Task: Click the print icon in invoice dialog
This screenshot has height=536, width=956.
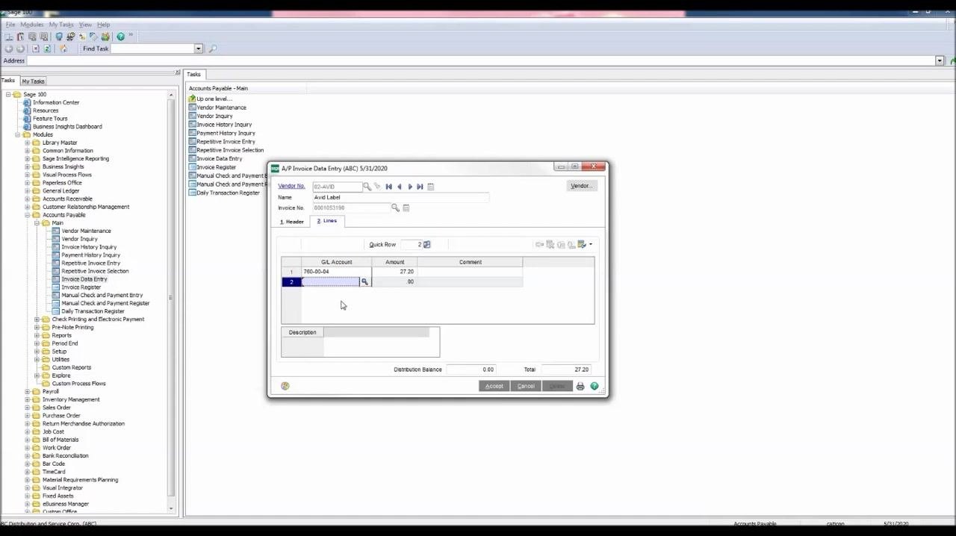Action: [x=580, y=386]
